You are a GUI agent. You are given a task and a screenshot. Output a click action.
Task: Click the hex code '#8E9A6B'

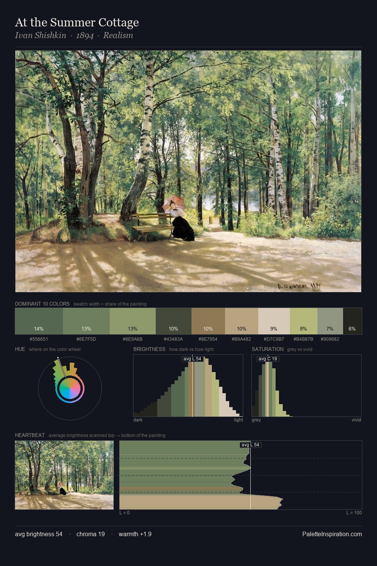tap(133, 339)
